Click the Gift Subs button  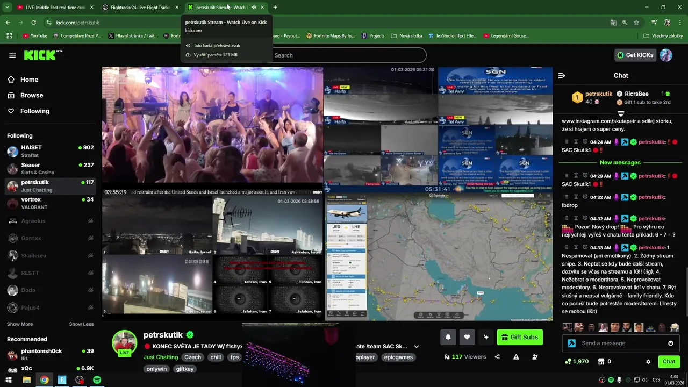(x=520, y=337)
